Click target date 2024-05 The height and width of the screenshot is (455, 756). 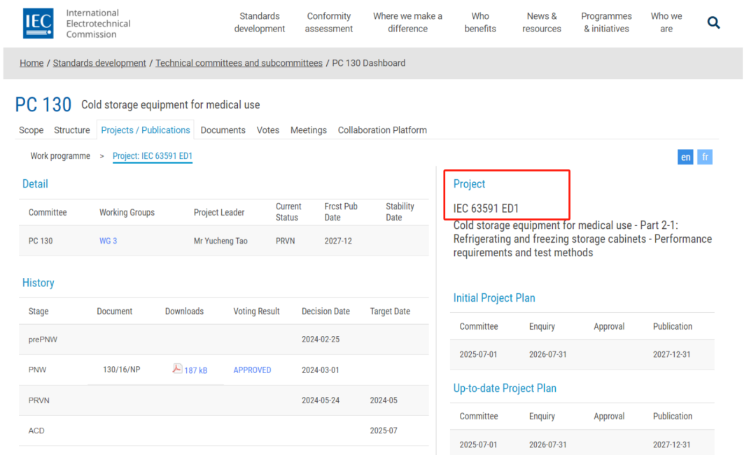tap(384, 400)
